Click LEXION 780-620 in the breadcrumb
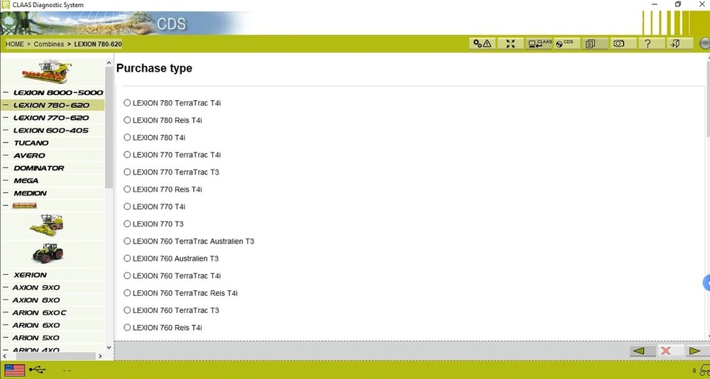This screenshot has height=379, width=710. pos(98,45)
